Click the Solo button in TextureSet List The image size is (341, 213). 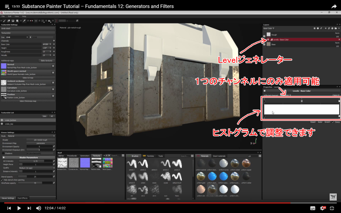pyautogui.click(x=44, y=116)
